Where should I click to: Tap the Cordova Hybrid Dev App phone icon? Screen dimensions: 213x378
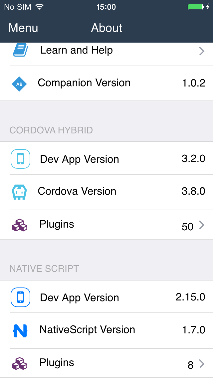click(20, 159)
